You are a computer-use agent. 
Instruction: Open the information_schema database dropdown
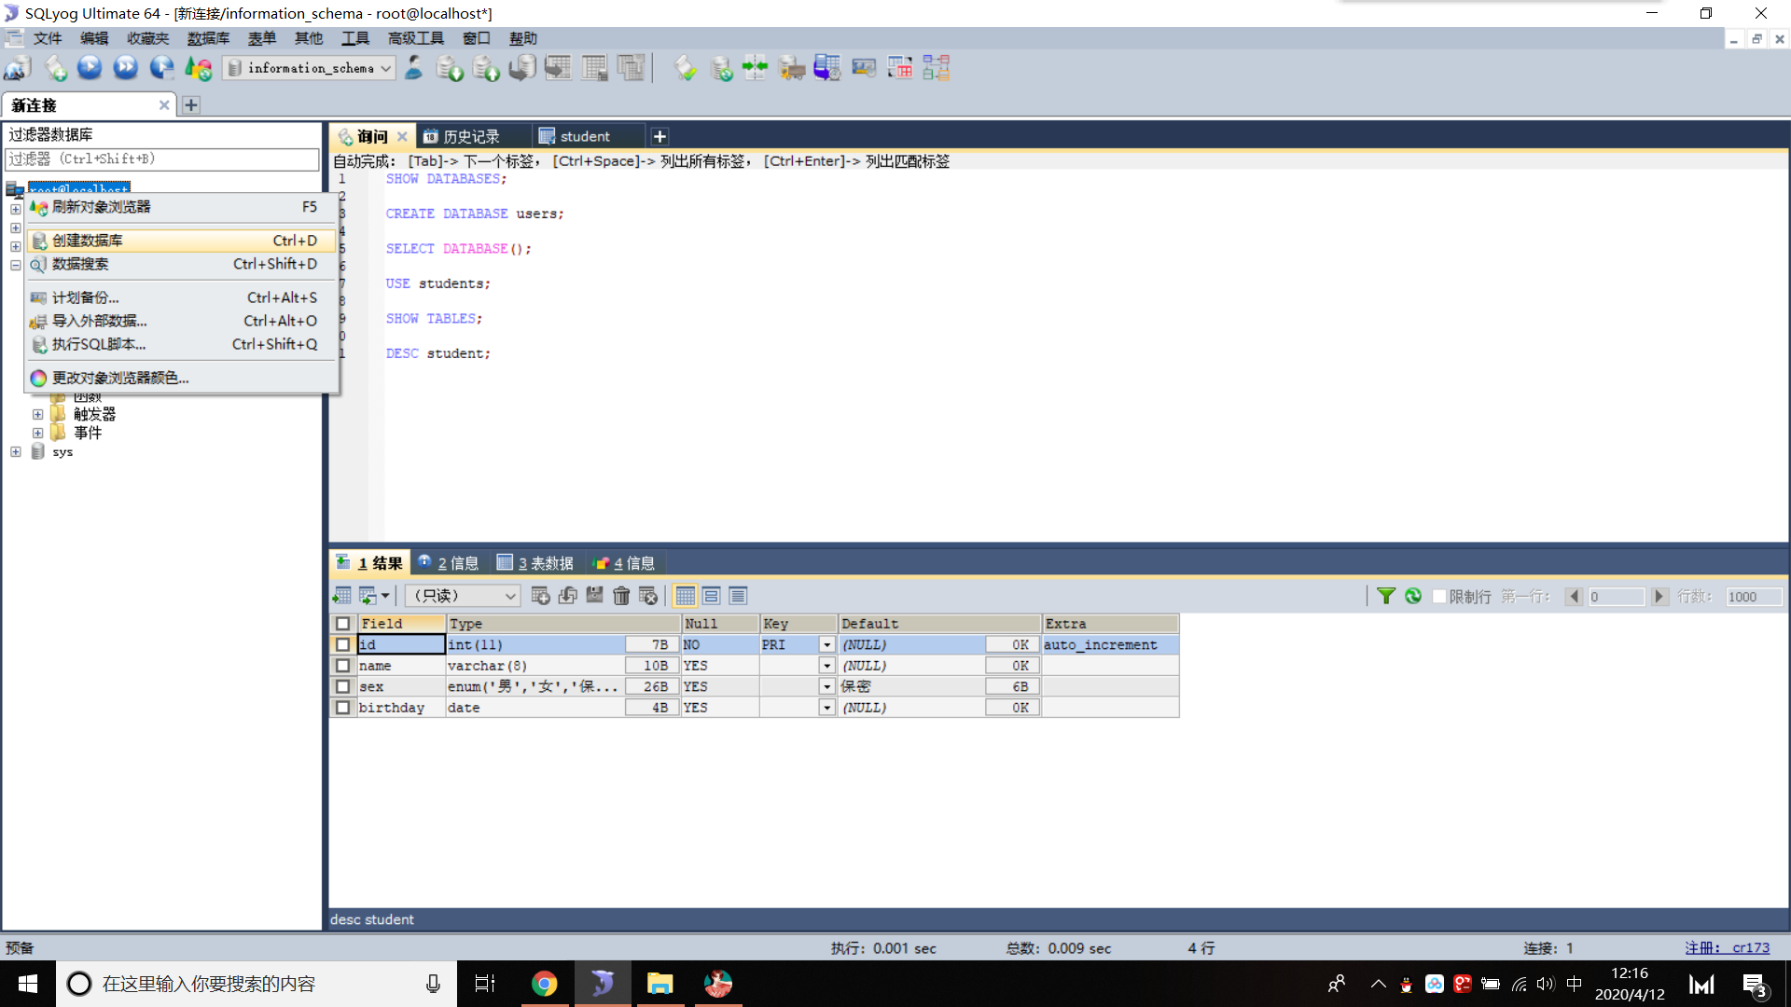[385, 67]
